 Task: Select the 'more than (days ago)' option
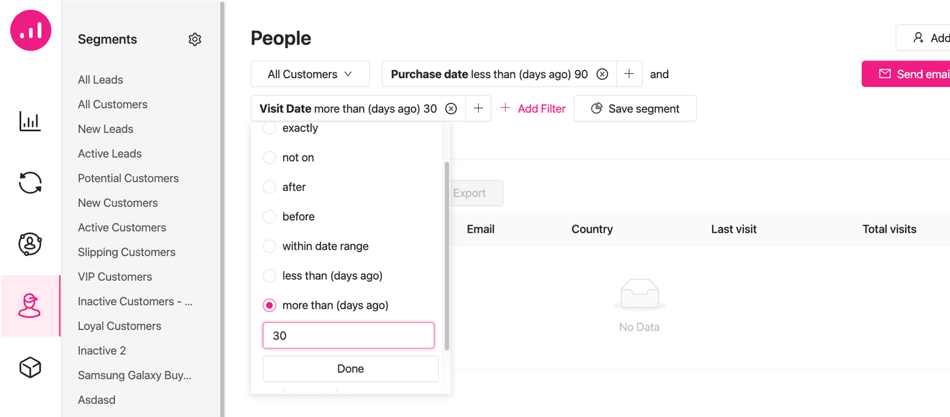(x=269, y=305)
